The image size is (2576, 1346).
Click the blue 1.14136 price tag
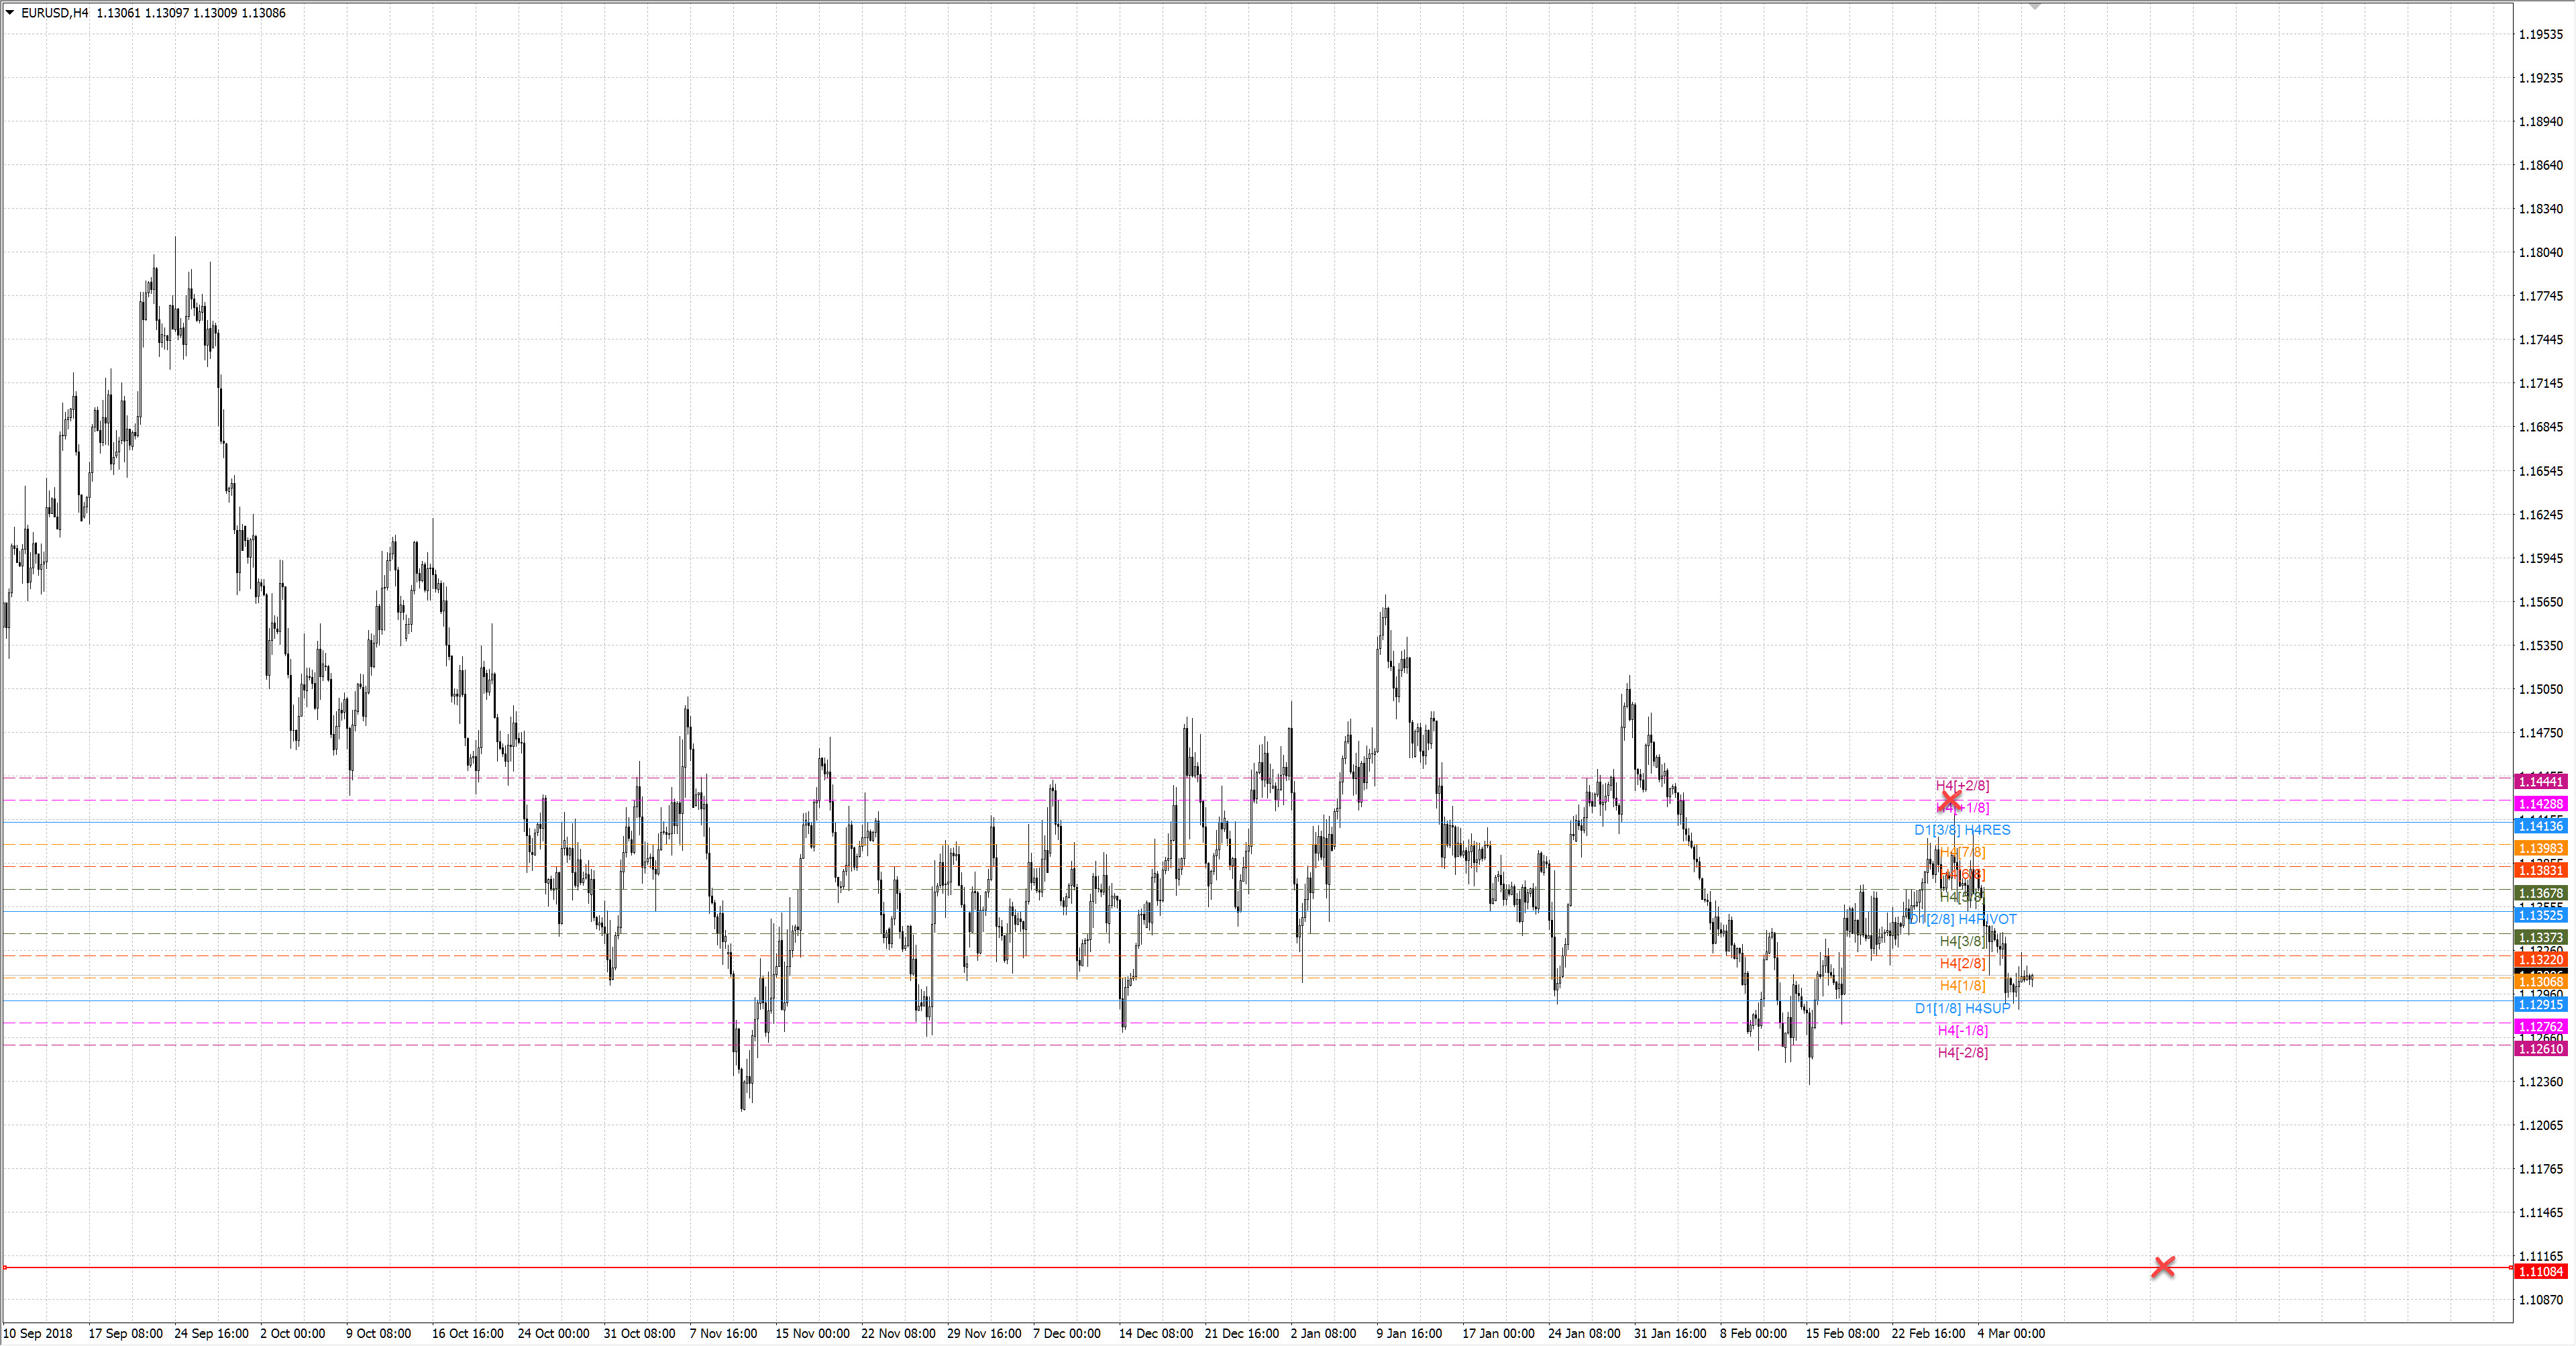[2540, 826]
